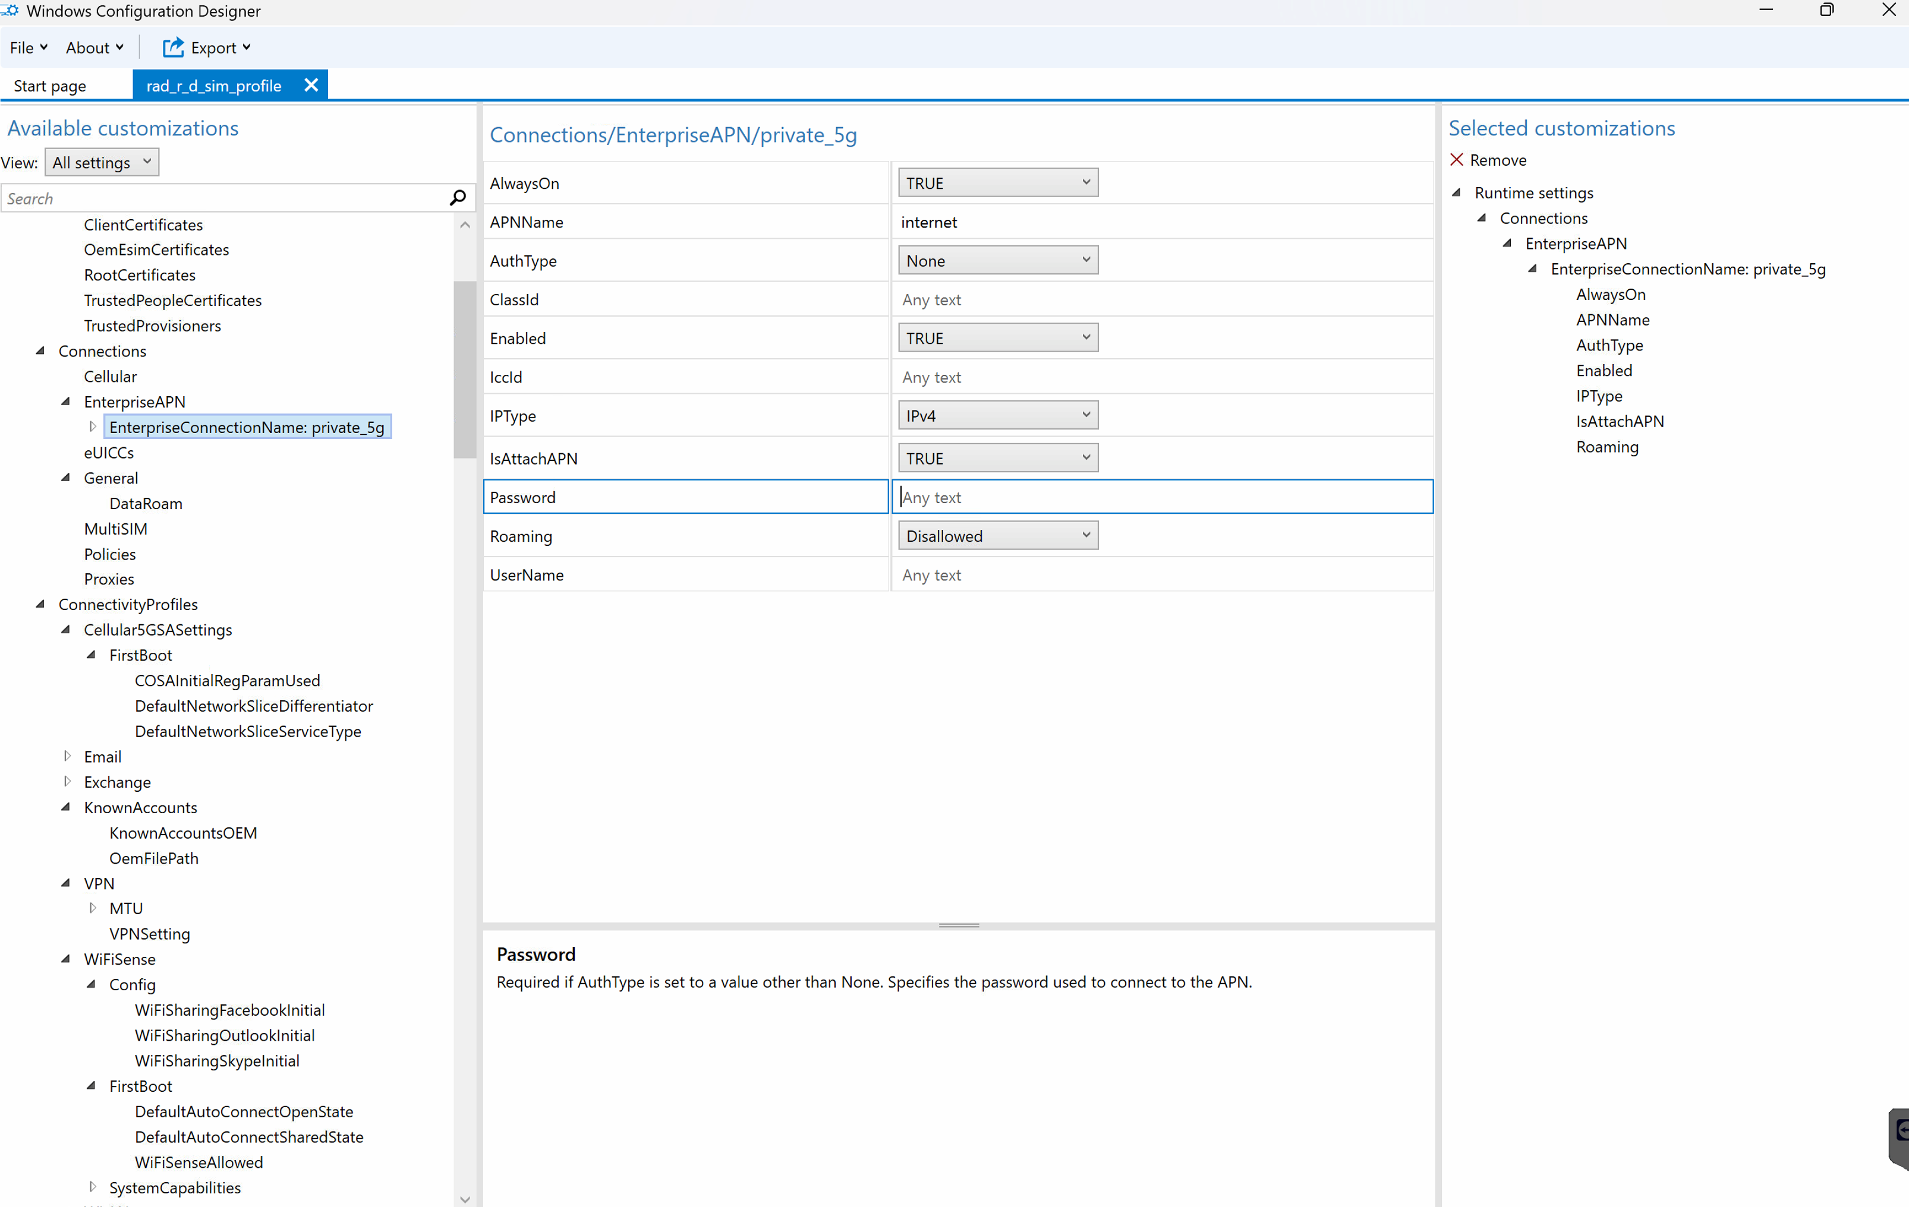Click the search magnifier icon
The image size is (1909, 1207).
[458, 198]
